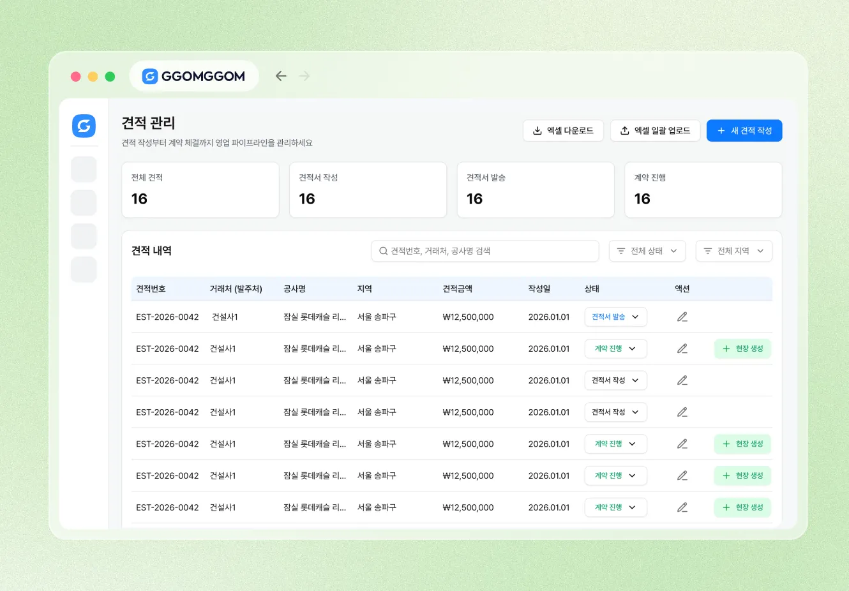Click the blue GGOMGGOM logo in the sidebar
Image resolution: width=849 pixels, height=591 pixels.
click(x=84, y=126)
